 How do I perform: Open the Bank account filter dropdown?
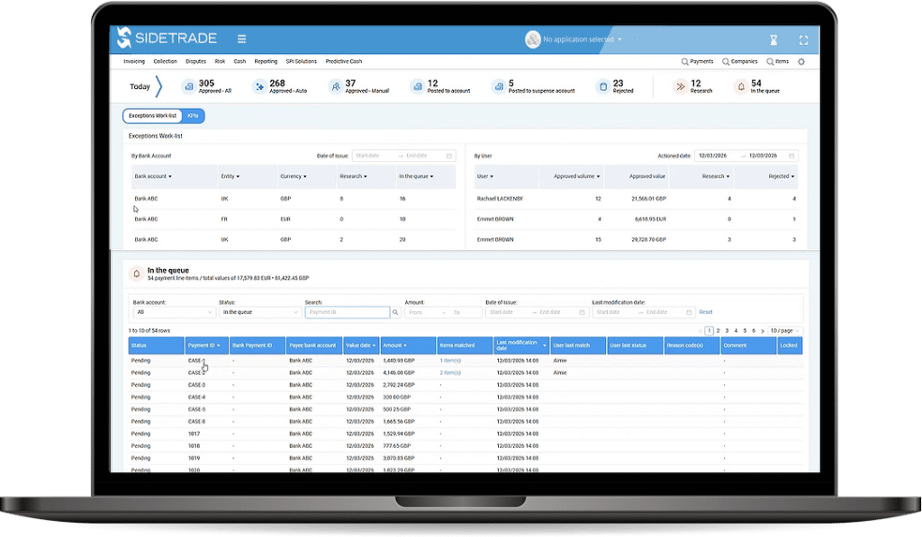coord(173,312)
